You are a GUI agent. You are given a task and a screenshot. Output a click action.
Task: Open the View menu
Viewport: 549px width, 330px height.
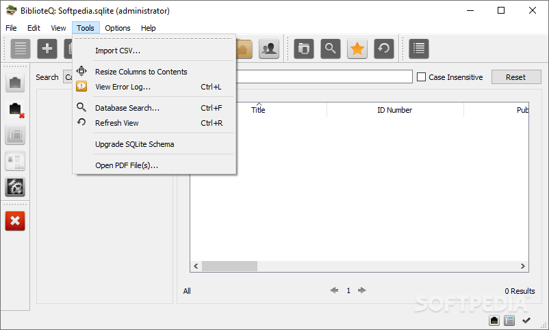[x=58, y=28]
